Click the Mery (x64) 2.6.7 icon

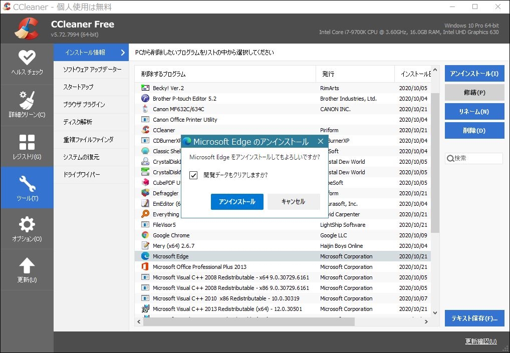[x=145, y=246]
